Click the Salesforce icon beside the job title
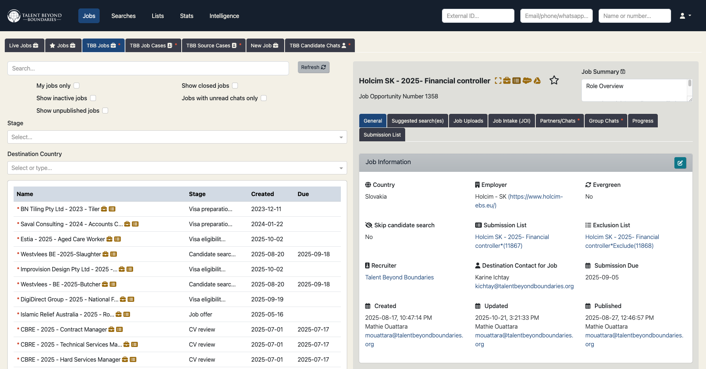This screenshot has height=369, width=706. 527,80
